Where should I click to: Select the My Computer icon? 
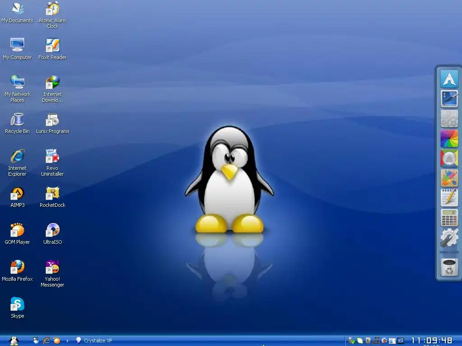click(x=17, y=49)
